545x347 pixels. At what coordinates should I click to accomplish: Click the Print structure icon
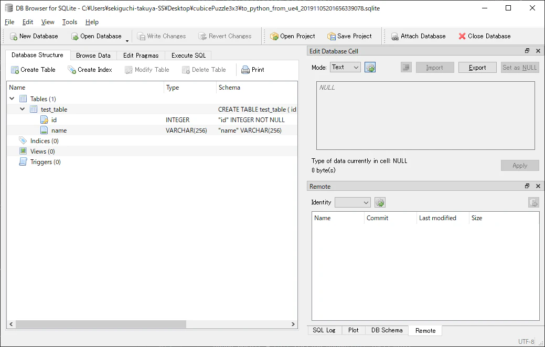pos(245,70)
